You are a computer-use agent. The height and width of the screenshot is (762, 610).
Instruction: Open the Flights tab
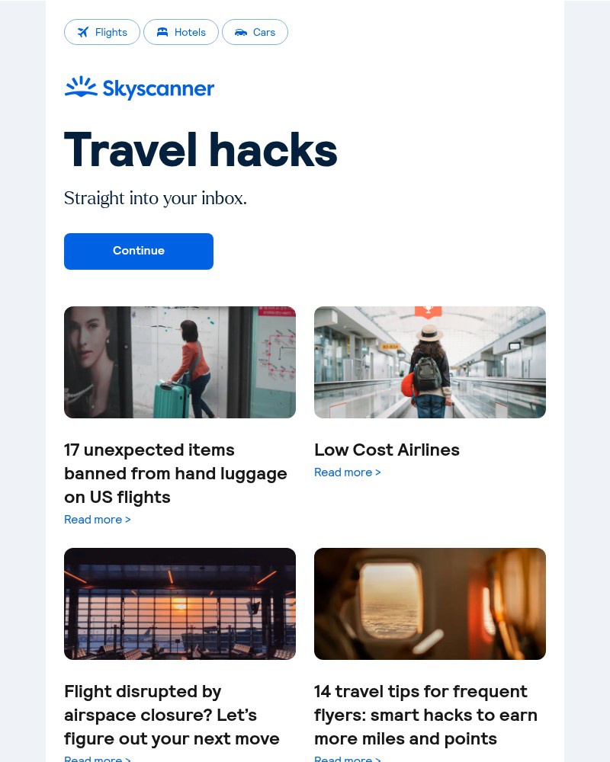click(x=102, y=32)
